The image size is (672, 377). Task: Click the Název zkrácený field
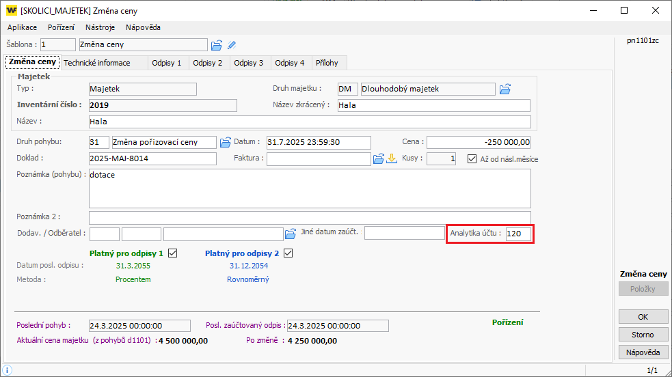pyautogui.click(x=433, y=105)
